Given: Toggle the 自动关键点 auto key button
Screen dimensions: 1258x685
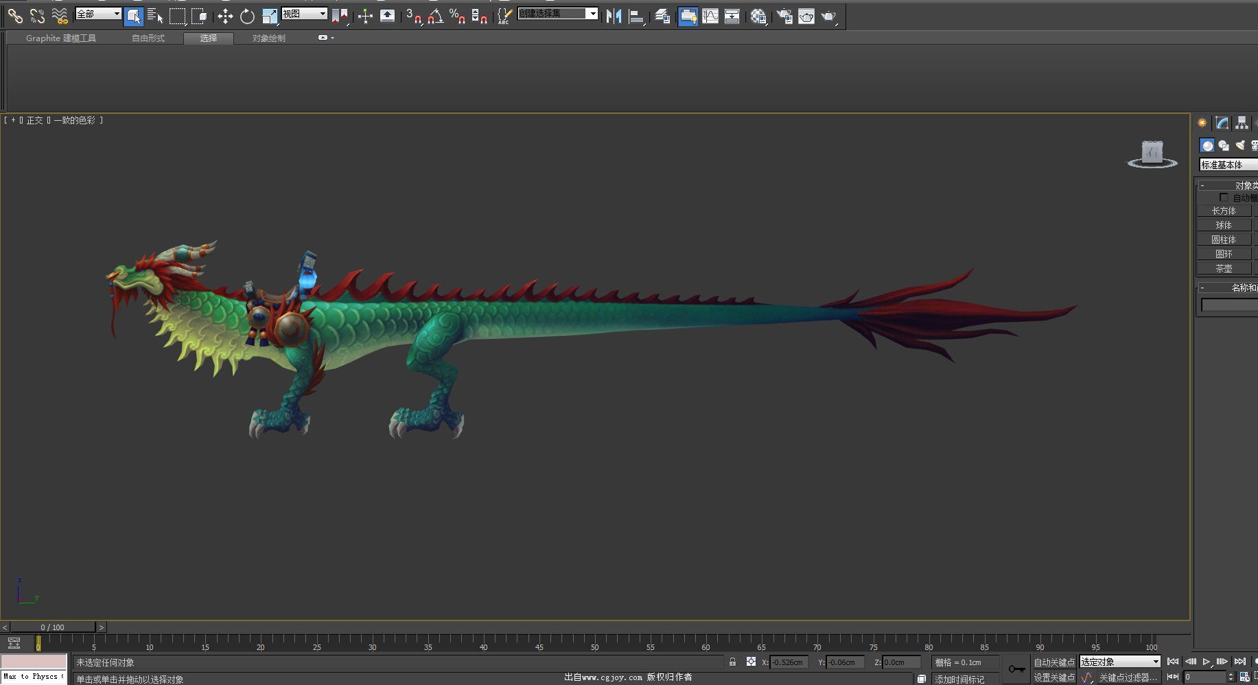Looking at the screenshot, I should (x=1054, y=662).
